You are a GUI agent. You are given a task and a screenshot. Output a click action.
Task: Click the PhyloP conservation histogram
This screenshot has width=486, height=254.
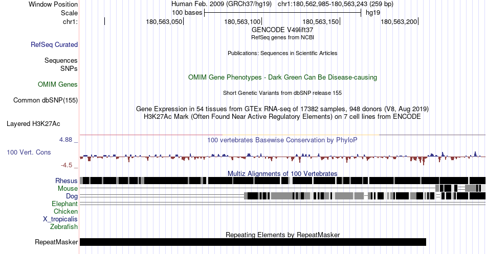click(x=282, y=157)
